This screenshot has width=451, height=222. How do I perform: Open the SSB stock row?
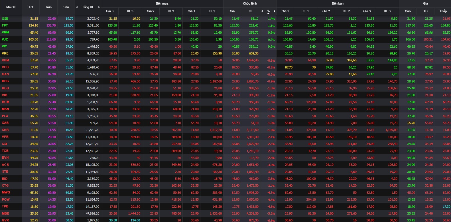click(x=225, y=19)
